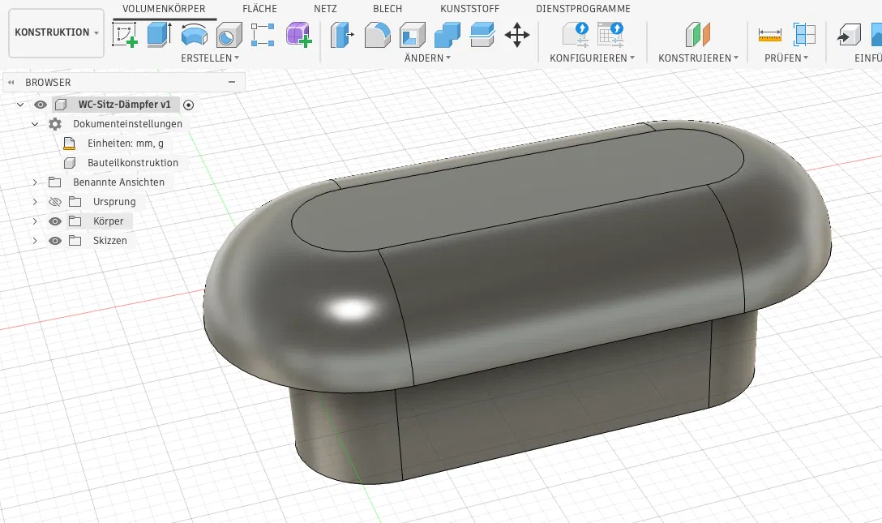Open the KONFIGURIEREN dropdown menu
The image size is (882, 523).
pos(593,58)
